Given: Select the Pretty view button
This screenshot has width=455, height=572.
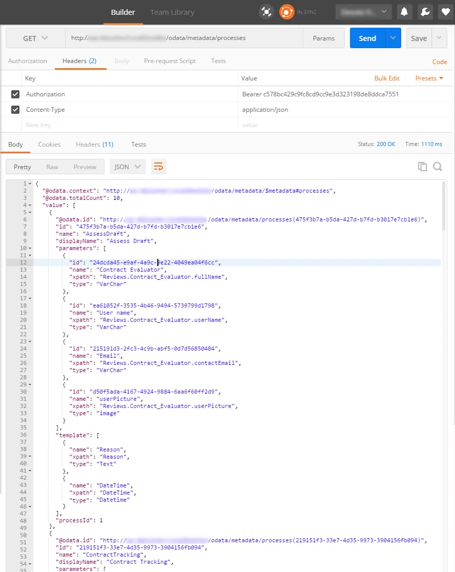Looking at the screenshot, I should (x=22, y=167).
